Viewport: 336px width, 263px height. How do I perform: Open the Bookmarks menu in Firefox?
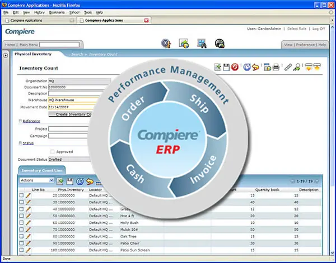pyautogui.click(x=57, y=12)
